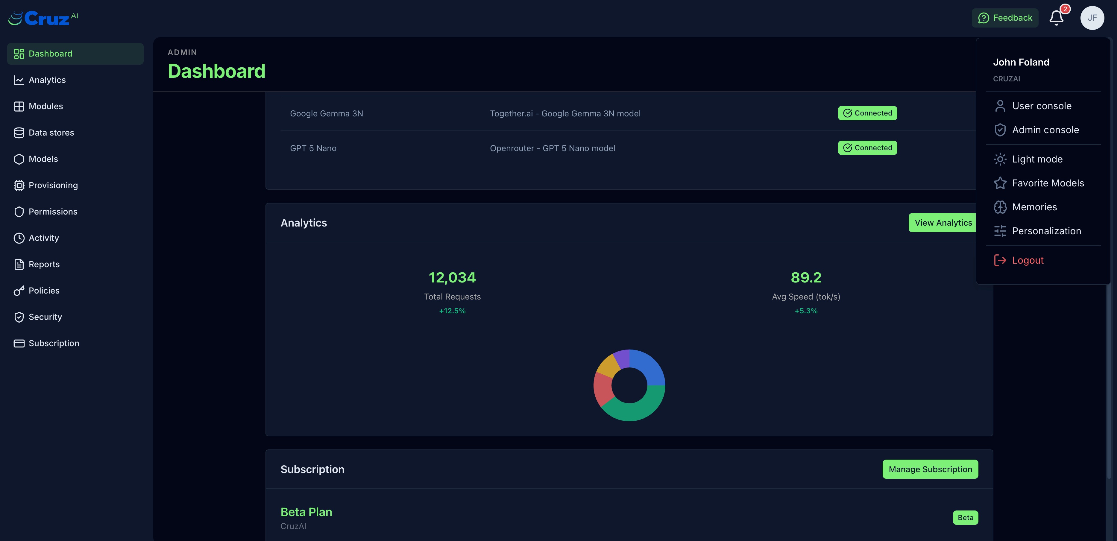Click the View Analytics button
Screen dimensions: 1117x541
coord(943,222)
